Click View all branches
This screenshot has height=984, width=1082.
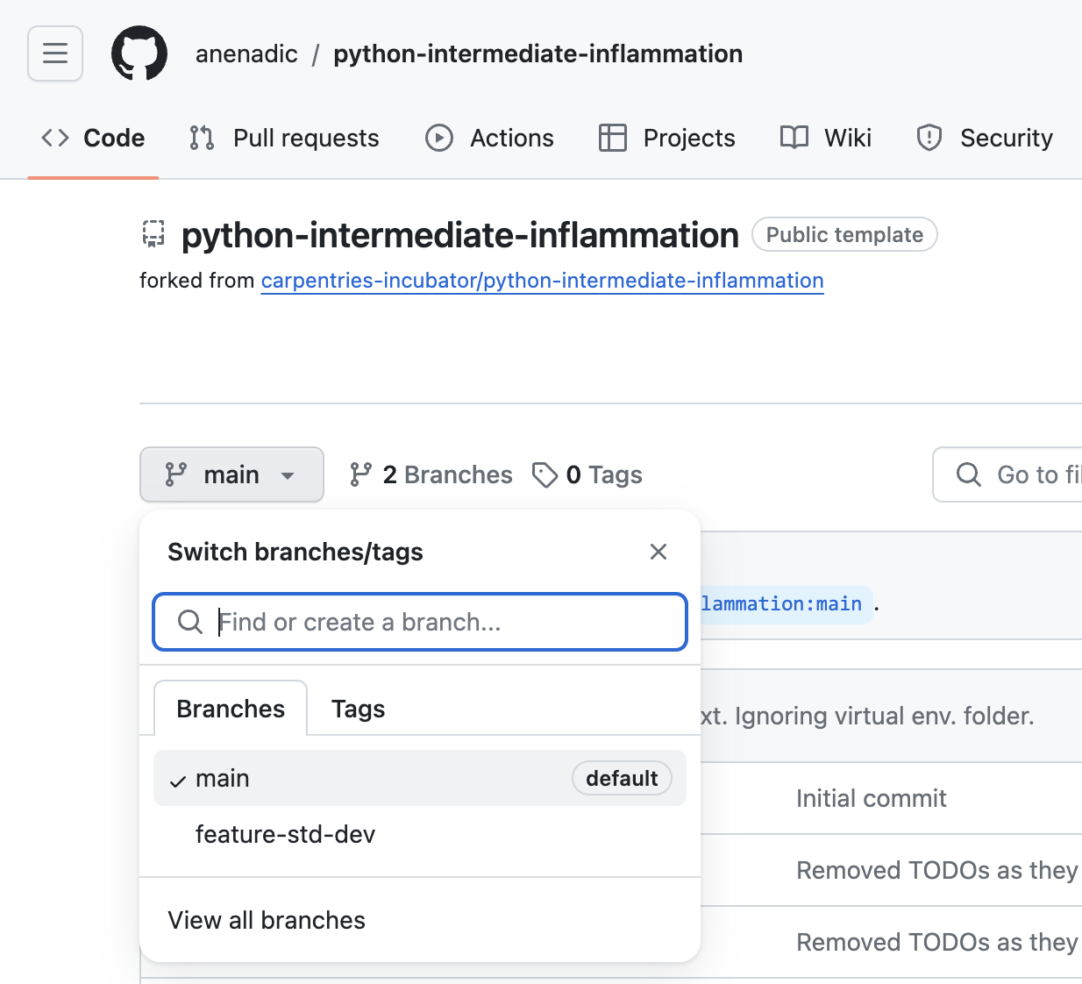coord(266,920)
